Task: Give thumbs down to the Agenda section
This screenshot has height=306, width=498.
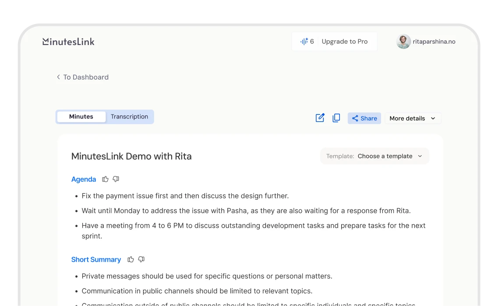Action: click(116, 179)
